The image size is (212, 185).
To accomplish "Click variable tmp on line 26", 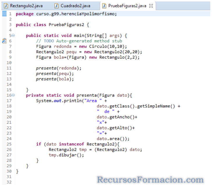I will tap(83, 150).
